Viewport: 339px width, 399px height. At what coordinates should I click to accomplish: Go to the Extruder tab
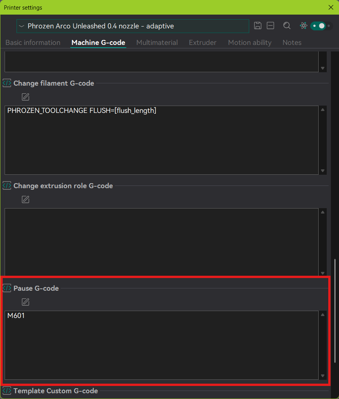click(x=202, y=43)
